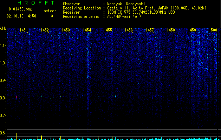The width and height of the screenshot is (221, 140).
Task: Click the 1.0 frequency axis label
Action: [x=3, y=63]
